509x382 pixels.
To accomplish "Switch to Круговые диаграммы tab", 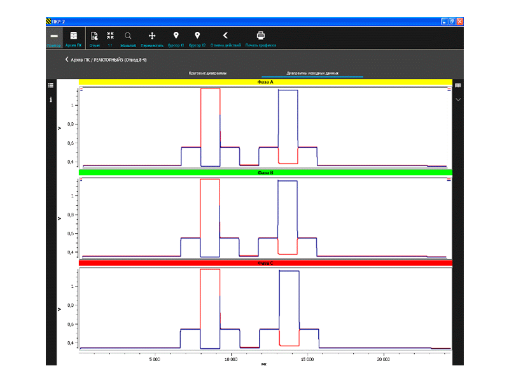I will coord(207,73).
